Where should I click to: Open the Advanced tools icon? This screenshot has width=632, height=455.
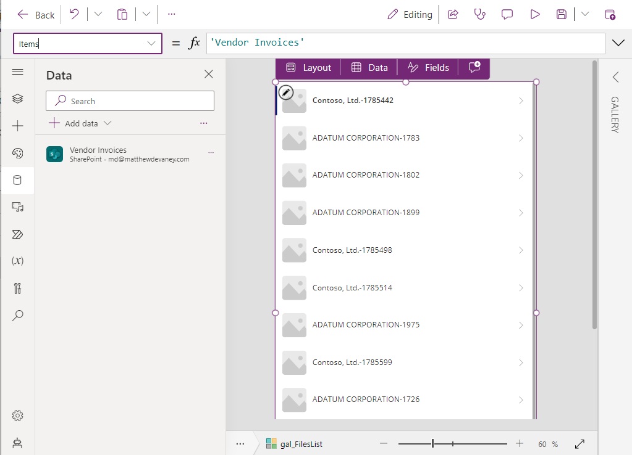tap(17, 288)
